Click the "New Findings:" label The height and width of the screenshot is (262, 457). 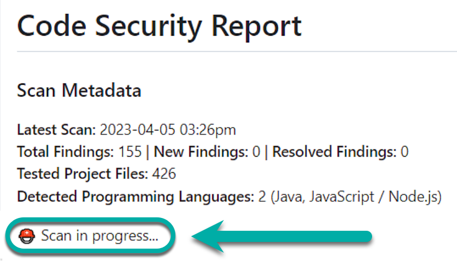coord(200,152)
